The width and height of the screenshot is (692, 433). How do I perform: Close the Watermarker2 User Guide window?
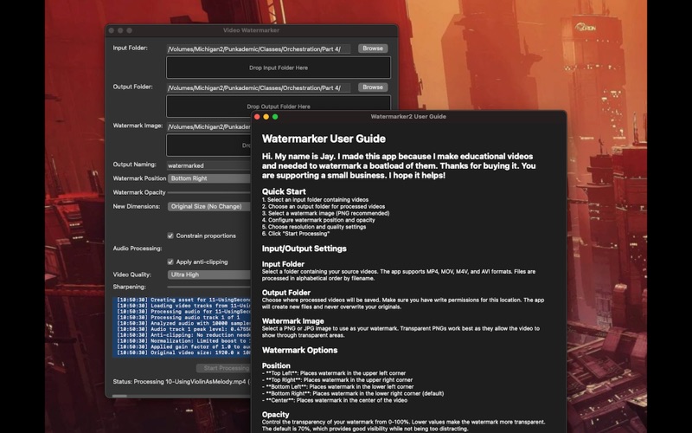pos(257,117)
